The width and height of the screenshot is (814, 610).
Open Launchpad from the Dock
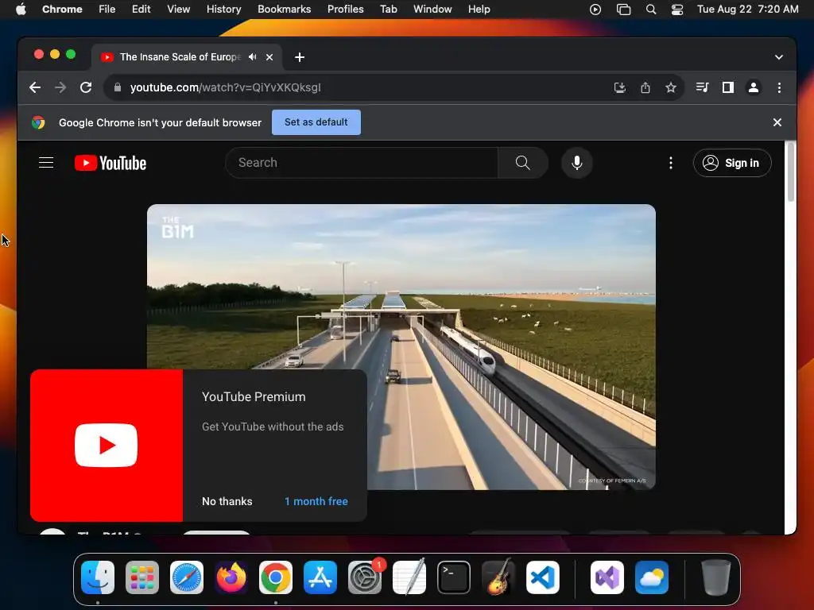[142, 577]
